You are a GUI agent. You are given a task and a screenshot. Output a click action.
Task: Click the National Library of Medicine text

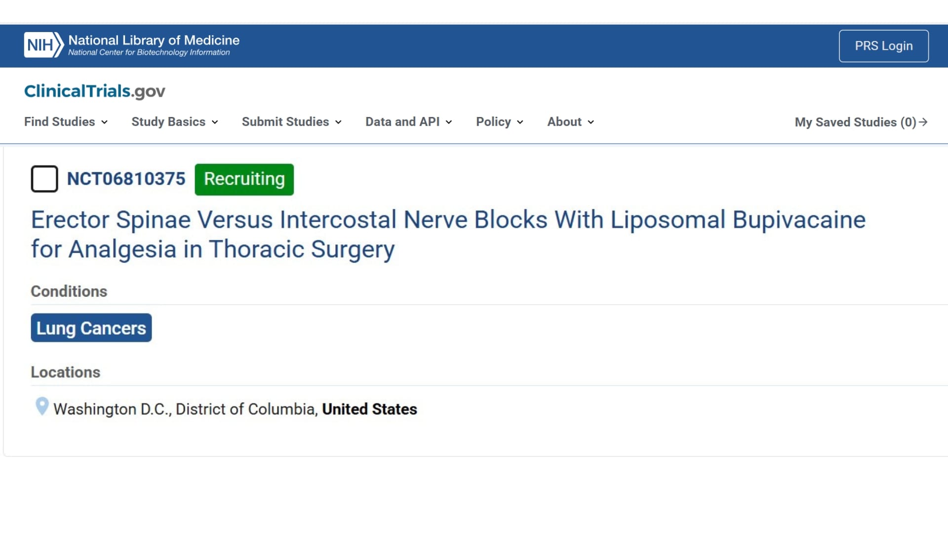pos(154,40)
